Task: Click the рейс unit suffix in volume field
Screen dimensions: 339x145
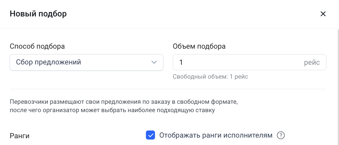Action: click(x=312, y=63)
